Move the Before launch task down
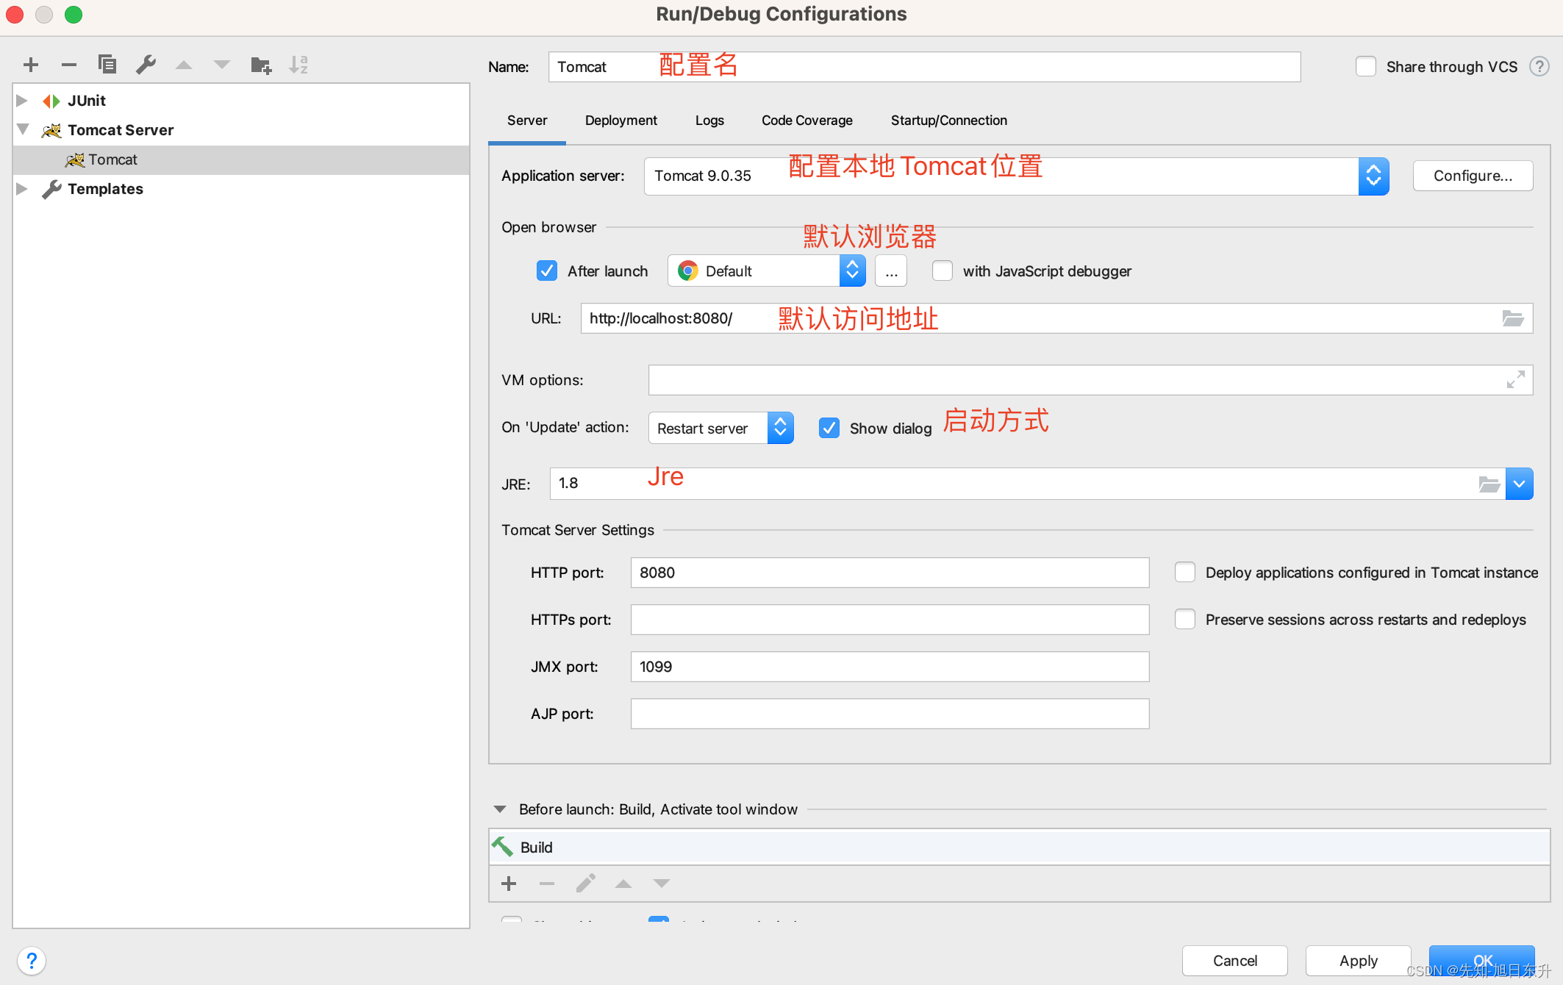Image resolution: width=1563 pixels, height=985 pixels. coord(662,884)
